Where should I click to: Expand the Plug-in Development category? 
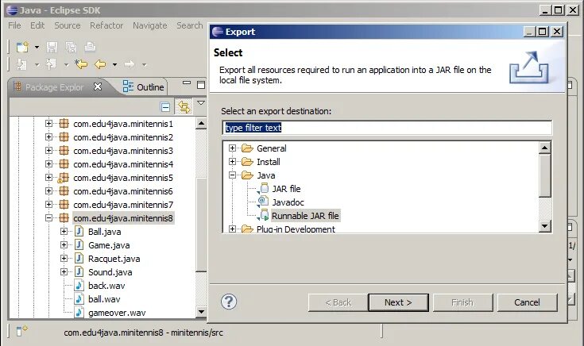[232, 229]
